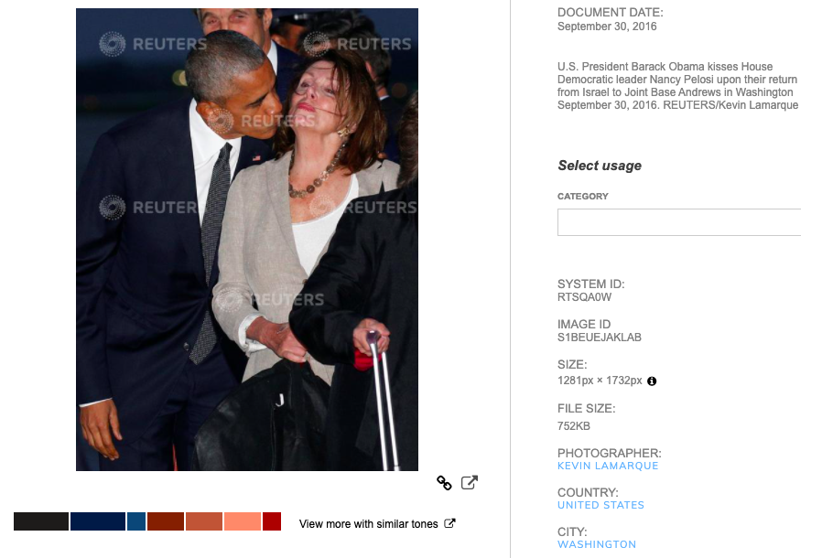Click the size info icon
The image size is (833, 558).
tap(652, 381)
